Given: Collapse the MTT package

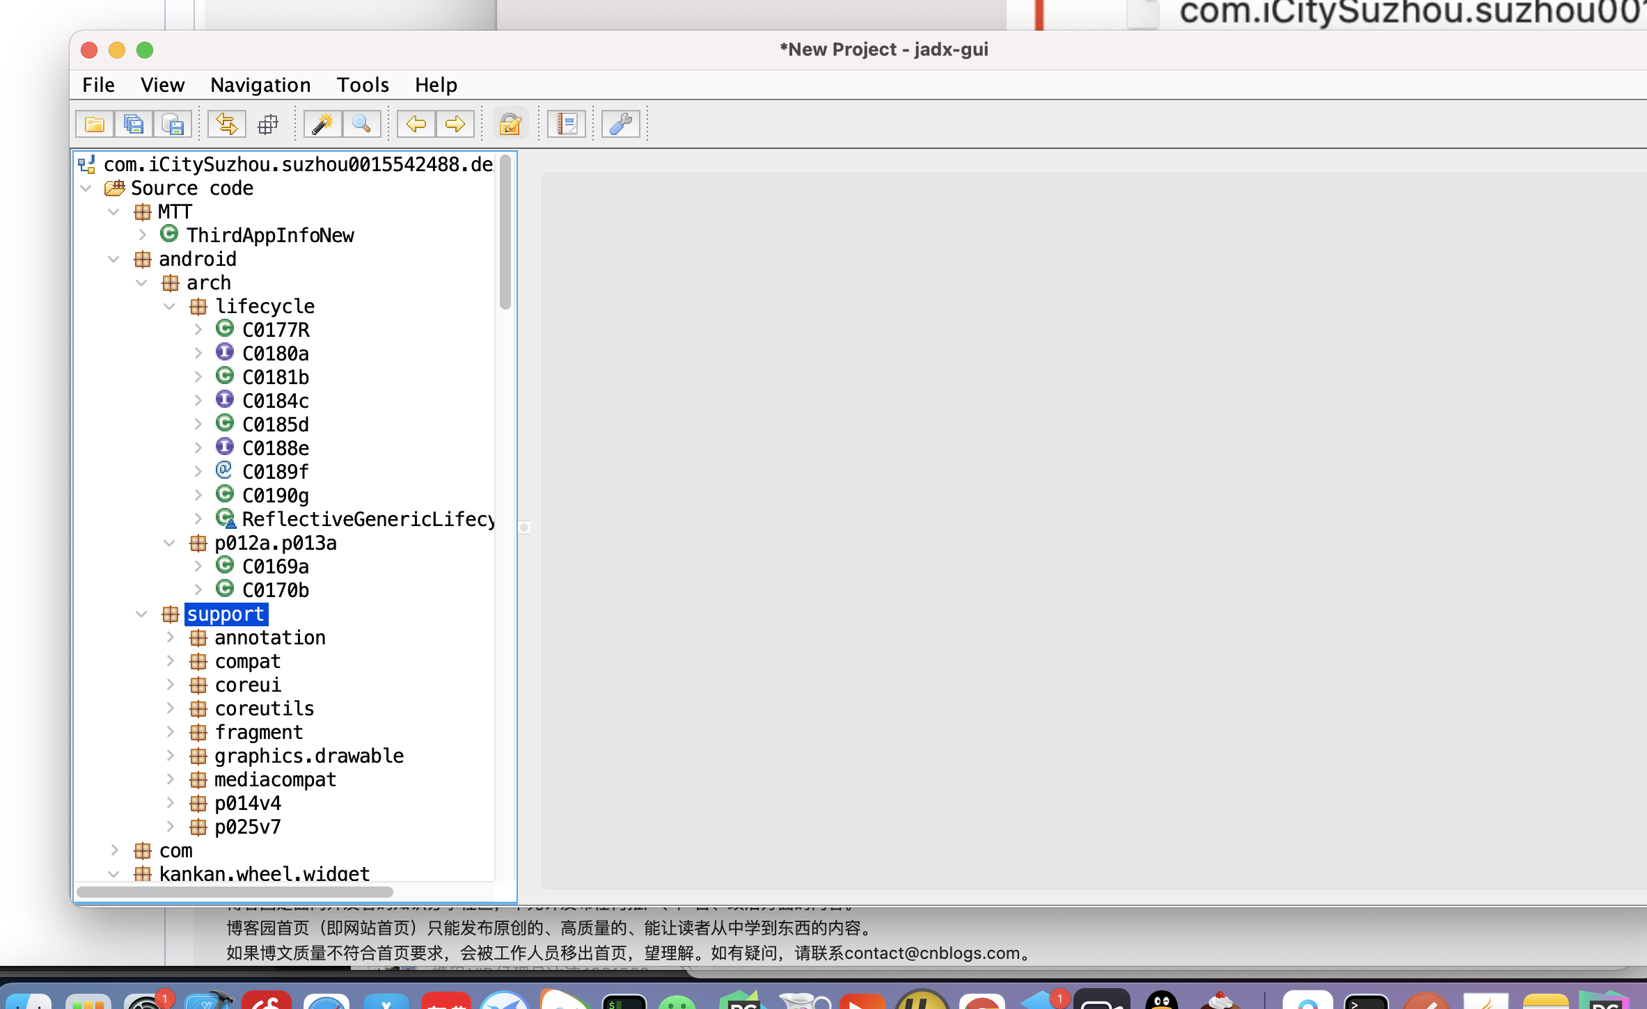Looking at the screenshot, I should tap(113, 212).
